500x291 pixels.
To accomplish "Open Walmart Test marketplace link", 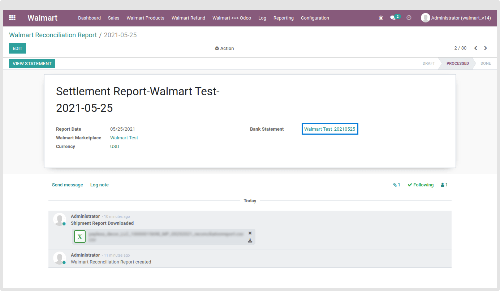I will (x=124, y=138).
